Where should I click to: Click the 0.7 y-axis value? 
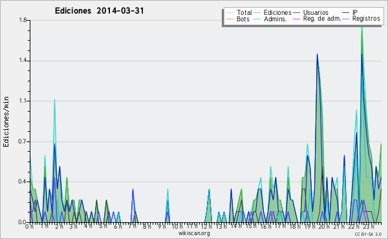click(x=23, y=141)
